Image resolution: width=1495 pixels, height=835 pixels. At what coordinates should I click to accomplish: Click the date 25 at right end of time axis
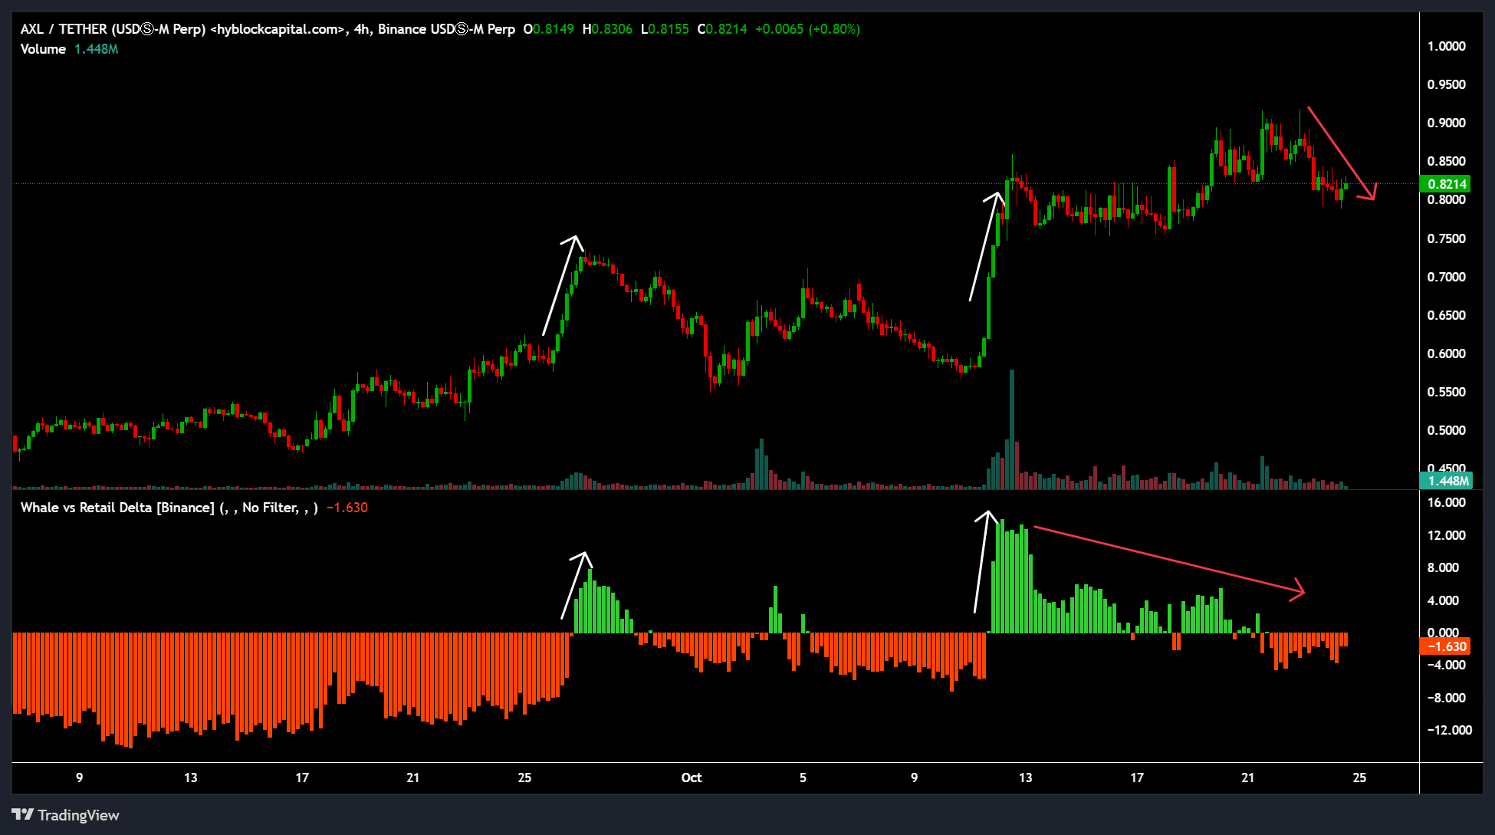(x=1359, y=777)
